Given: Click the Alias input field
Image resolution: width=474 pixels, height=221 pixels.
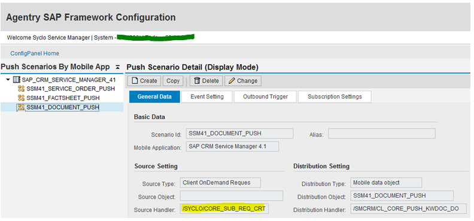Looking at the screenshot, I should [382, 134].
